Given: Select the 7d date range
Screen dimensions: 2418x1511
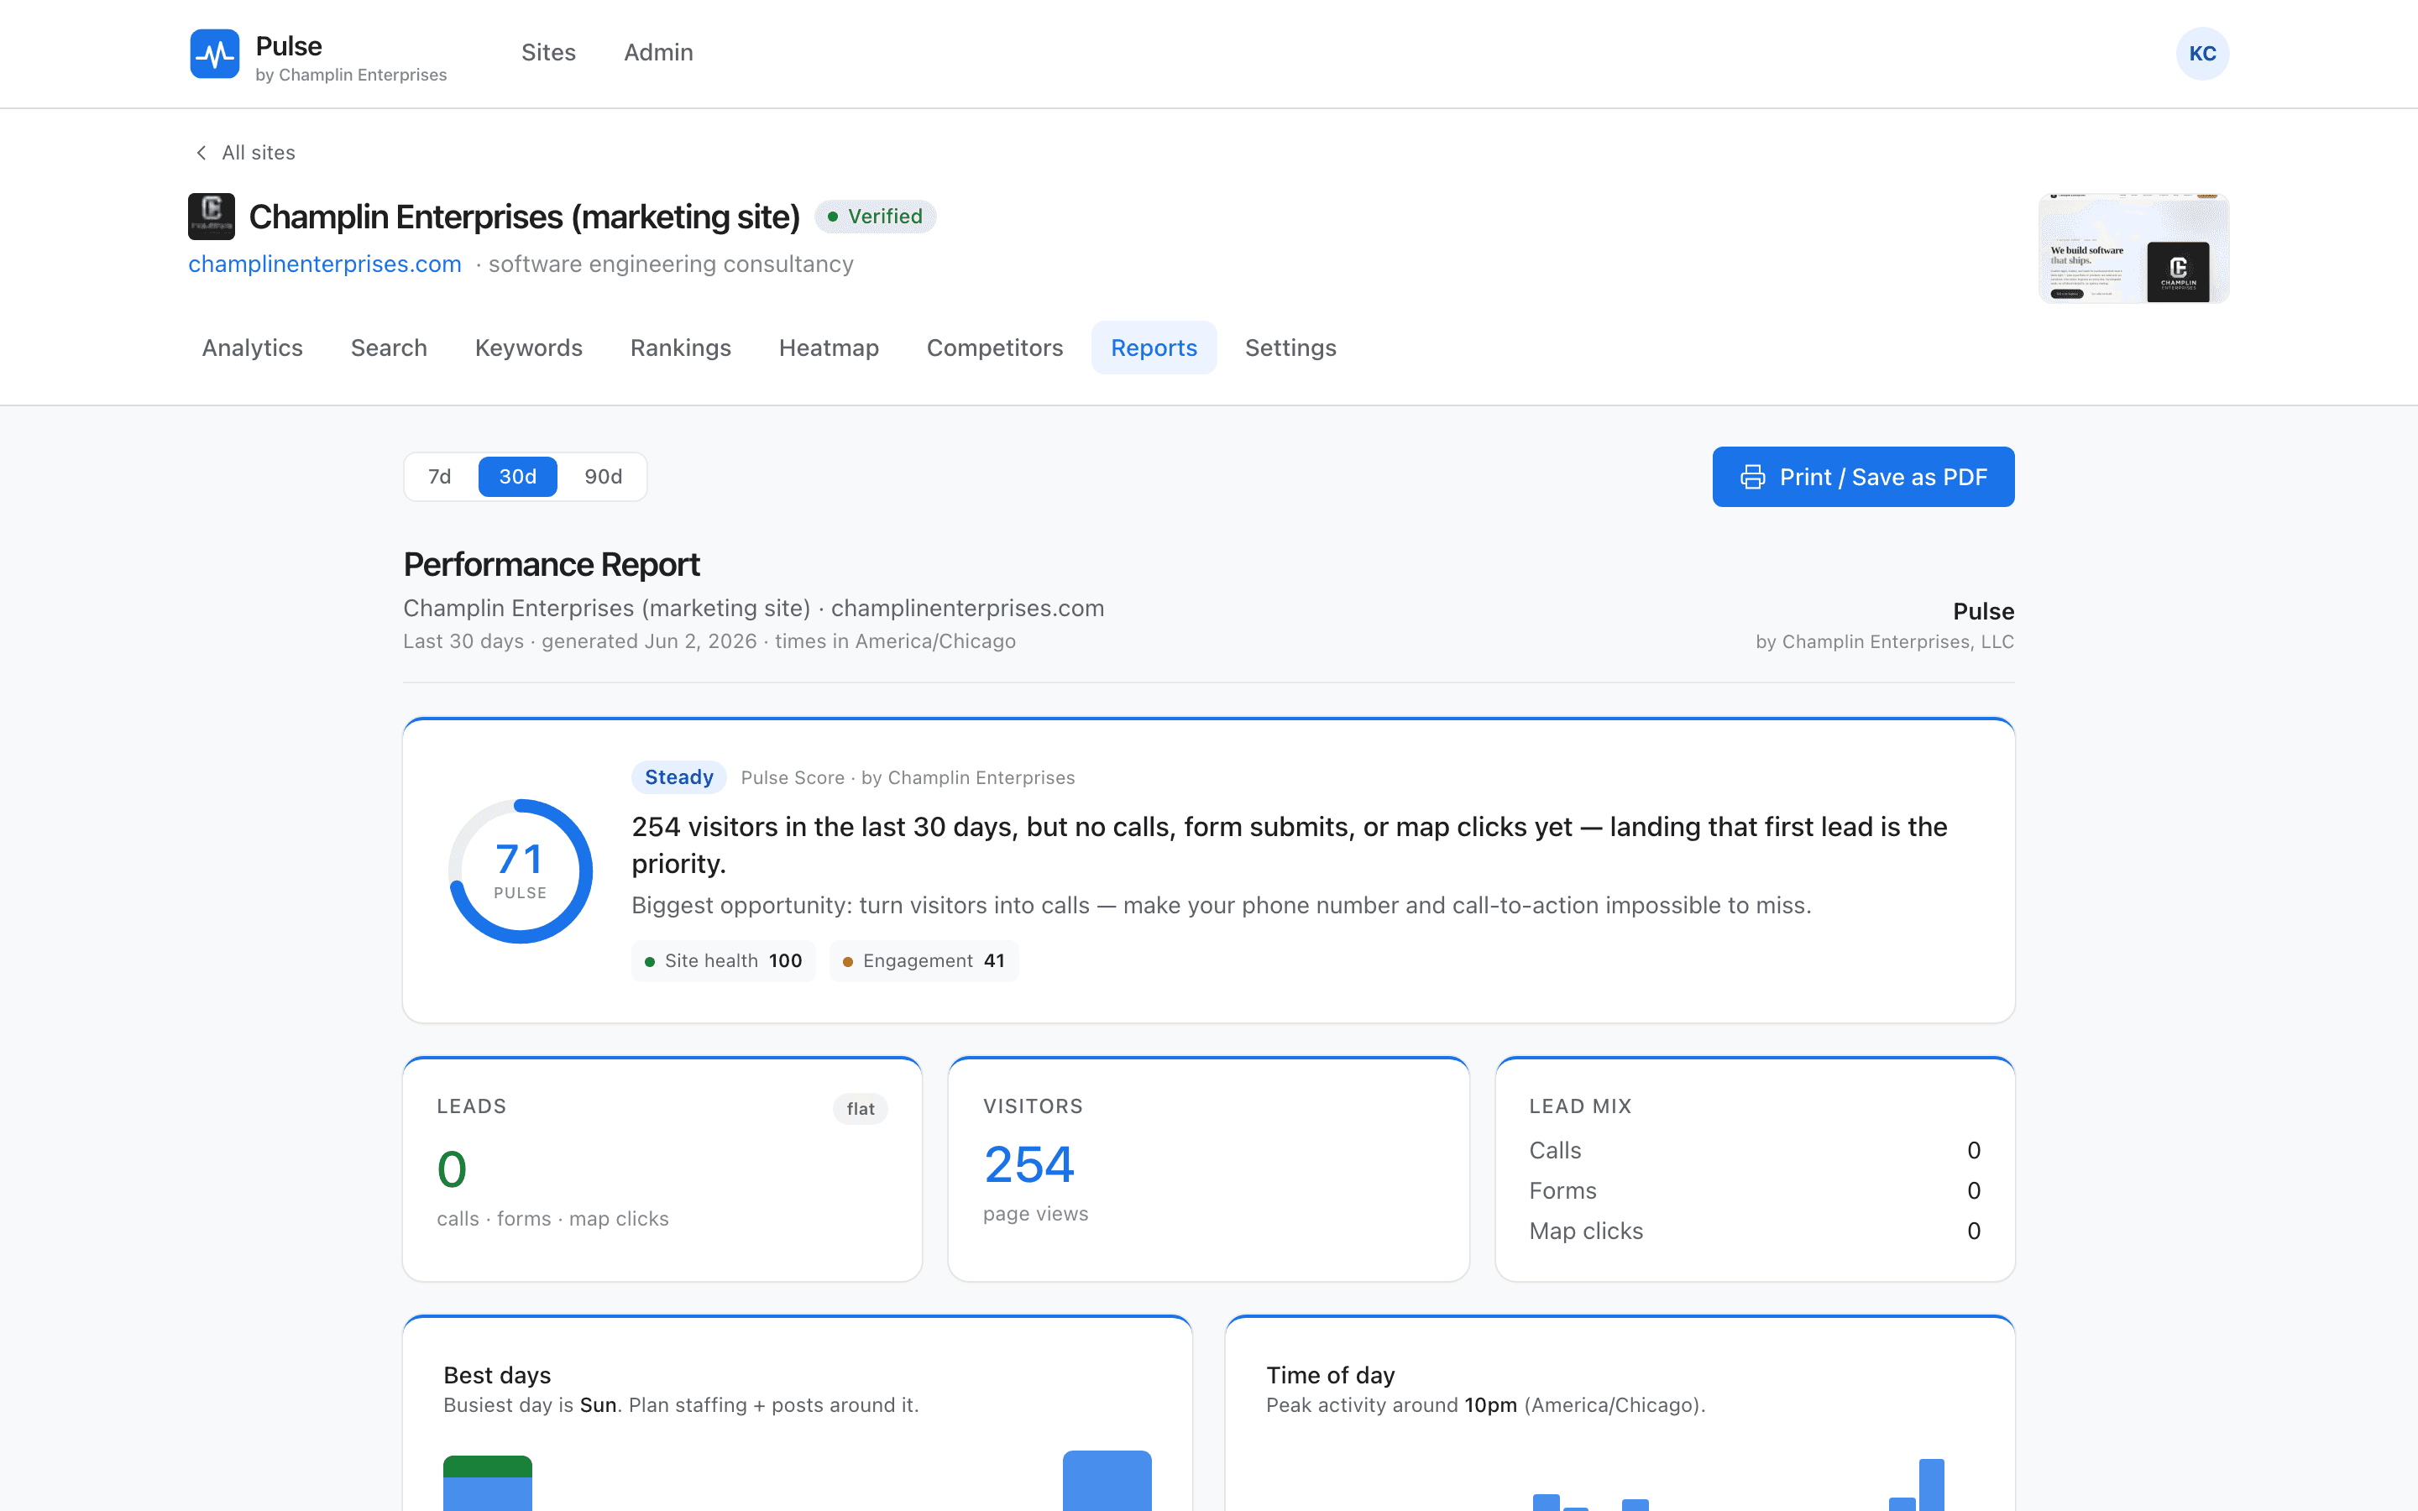Looking at the screenshot, I should tap(440, 477).
